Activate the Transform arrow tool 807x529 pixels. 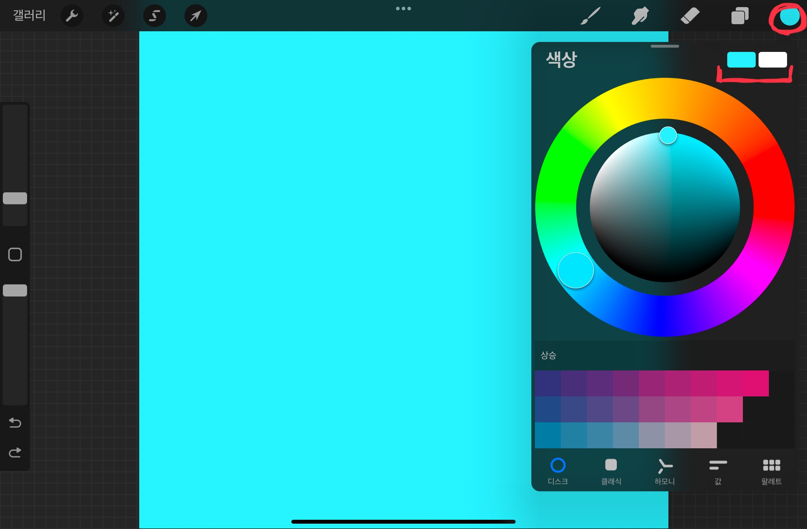196,16
